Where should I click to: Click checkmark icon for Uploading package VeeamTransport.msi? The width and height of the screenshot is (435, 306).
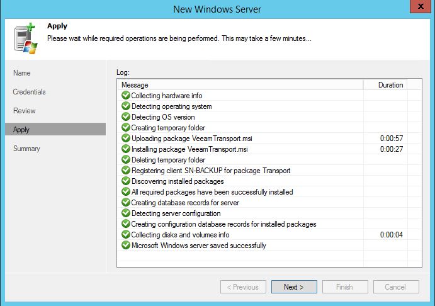click(x=126, y=138)
